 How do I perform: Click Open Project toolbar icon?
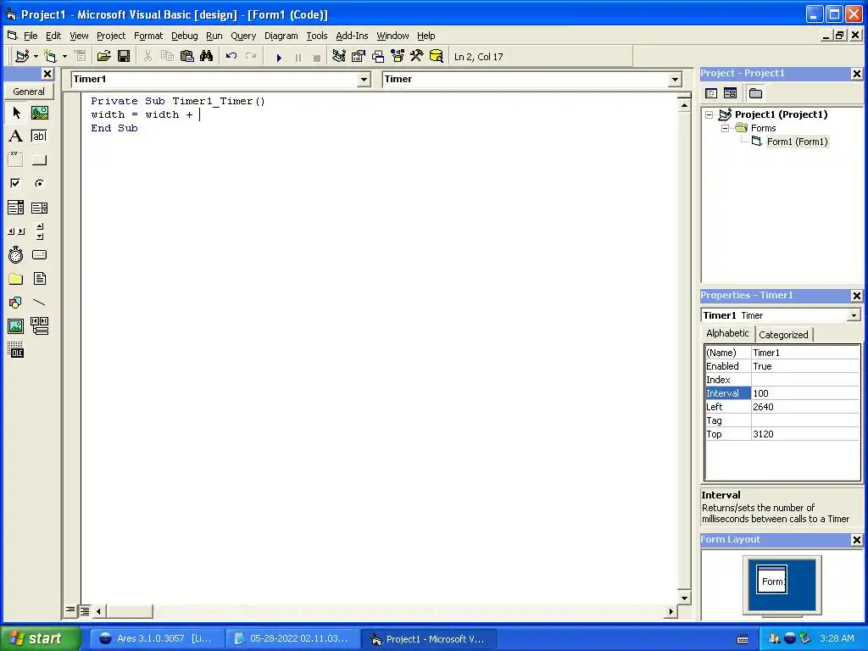pyautogui.click(x=103, y=56)
